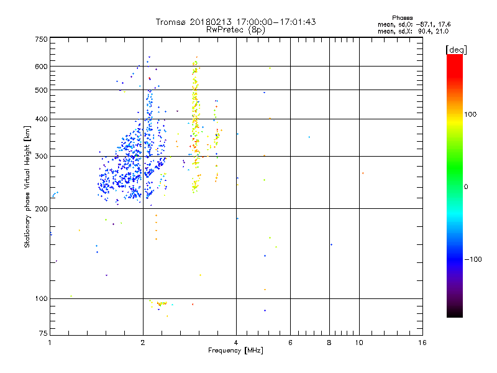Click the 'mean, sd,X: 90.4, 21.0' statistics line
This screenshot has height=373, width=497.
[x=413, y=31]
